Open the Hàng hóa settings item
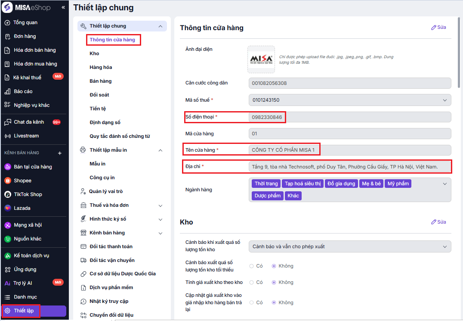Viewport: 463px width, 321px height. pyautogui.click(x=101, y=67)
